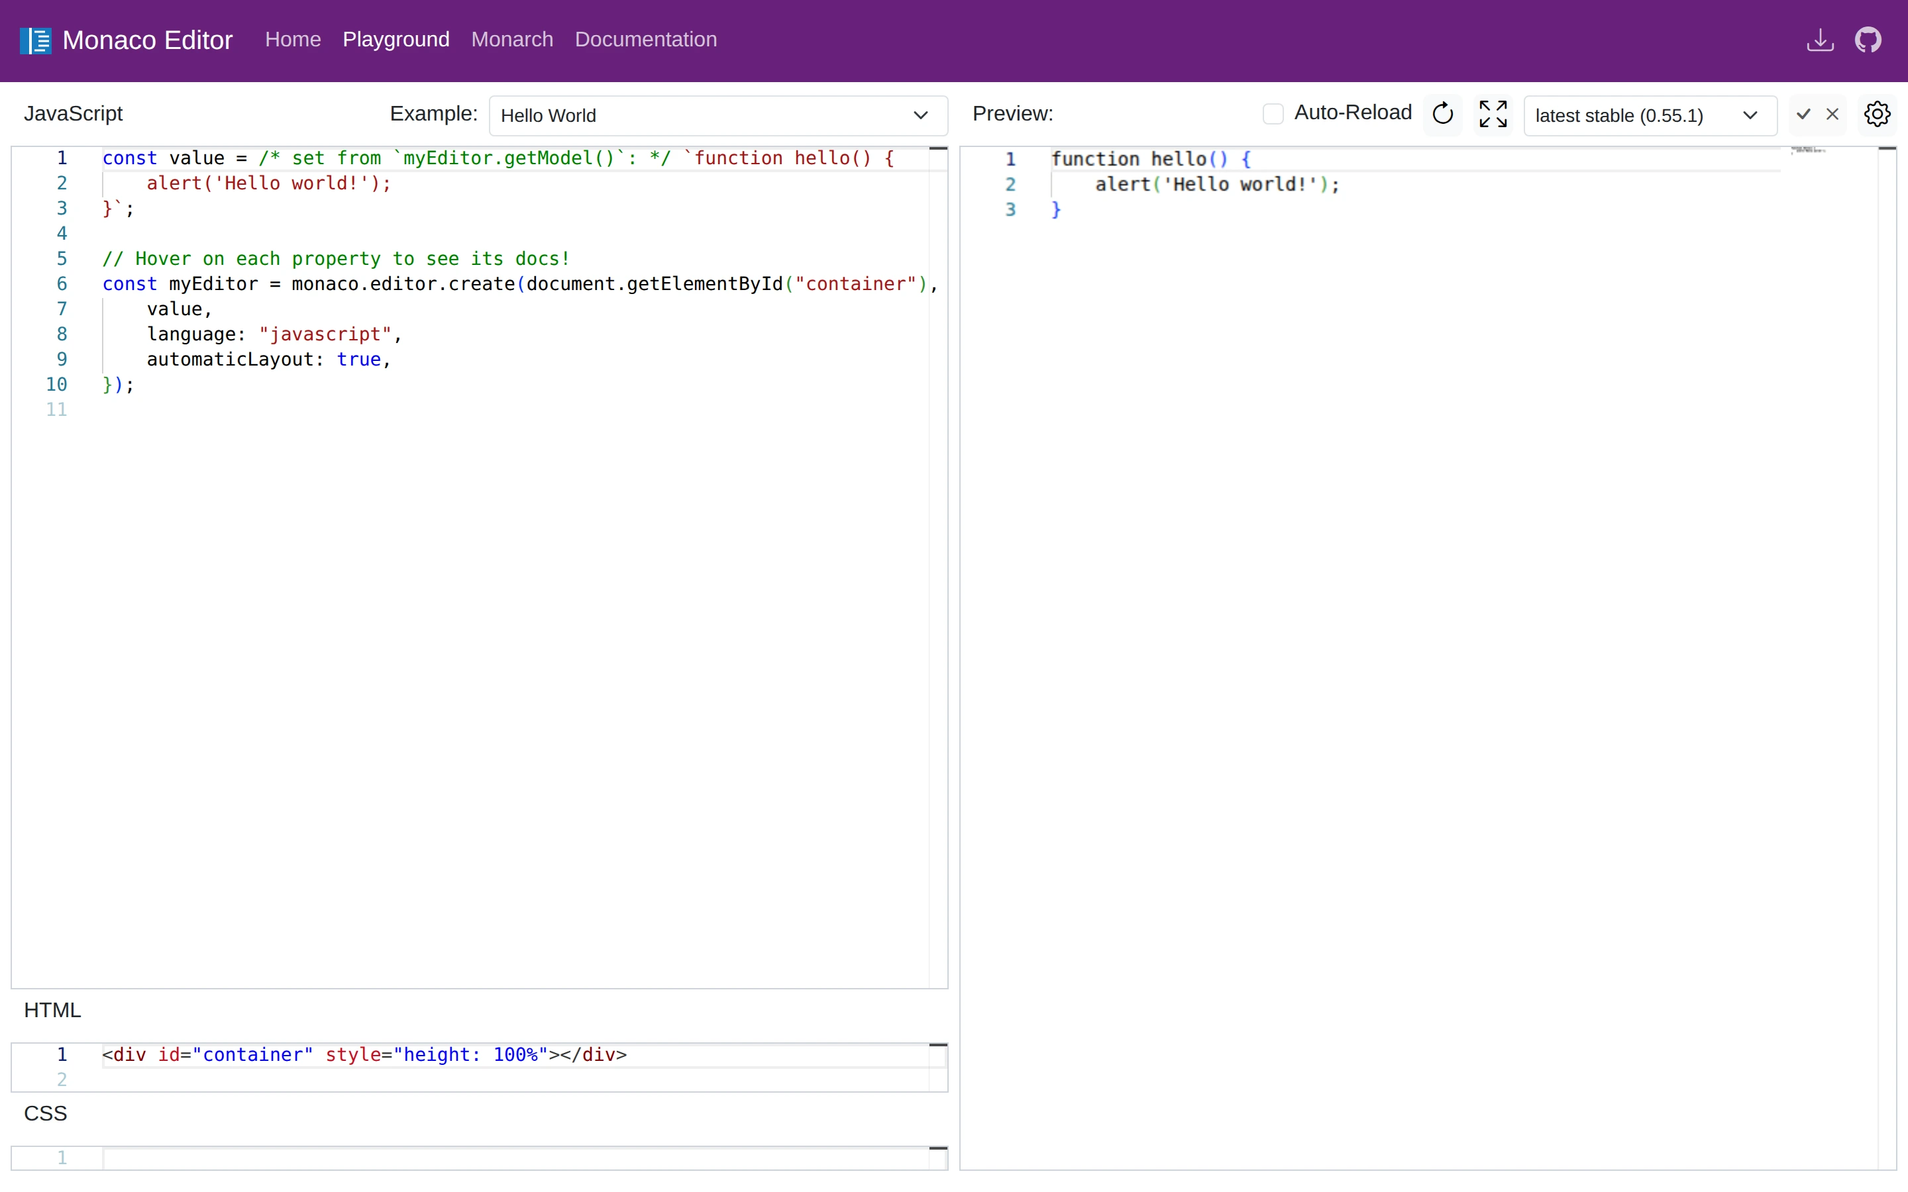
Task: Toggle fullscreen preview icon
Action: pyautogui.click(x=1493, y=115)
